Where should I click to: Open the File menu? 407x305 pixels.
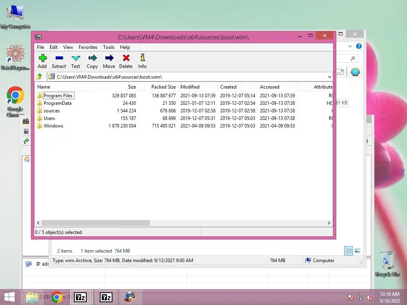[x=41, y=47]
